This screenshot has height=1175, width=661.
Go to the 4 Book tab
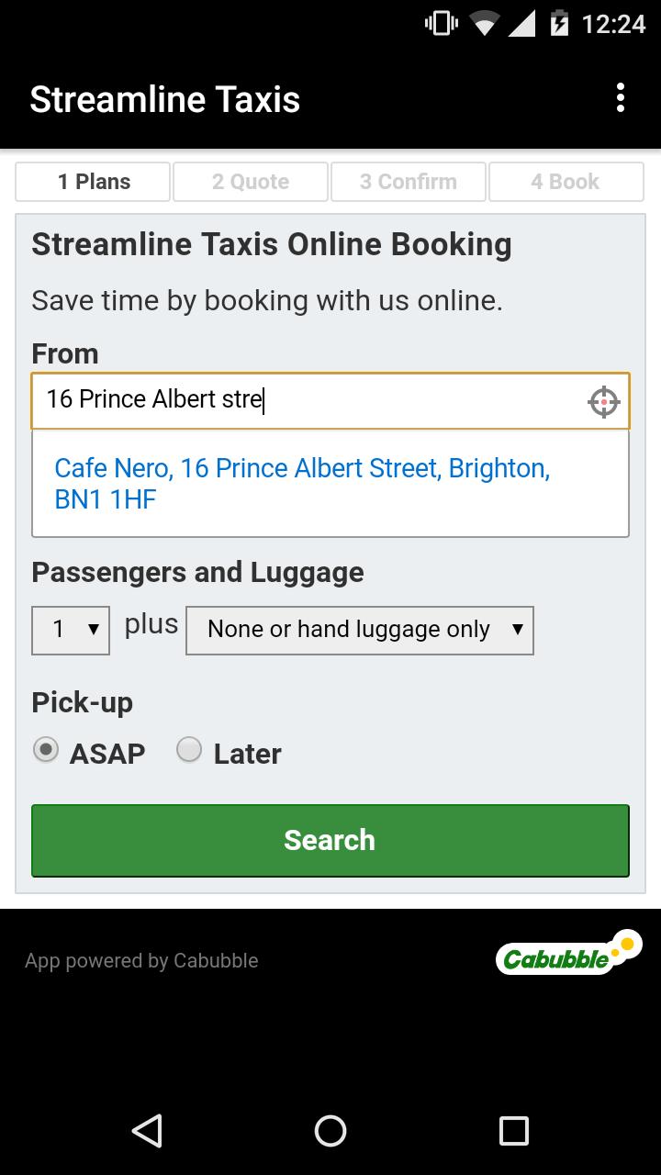[566, 182]
